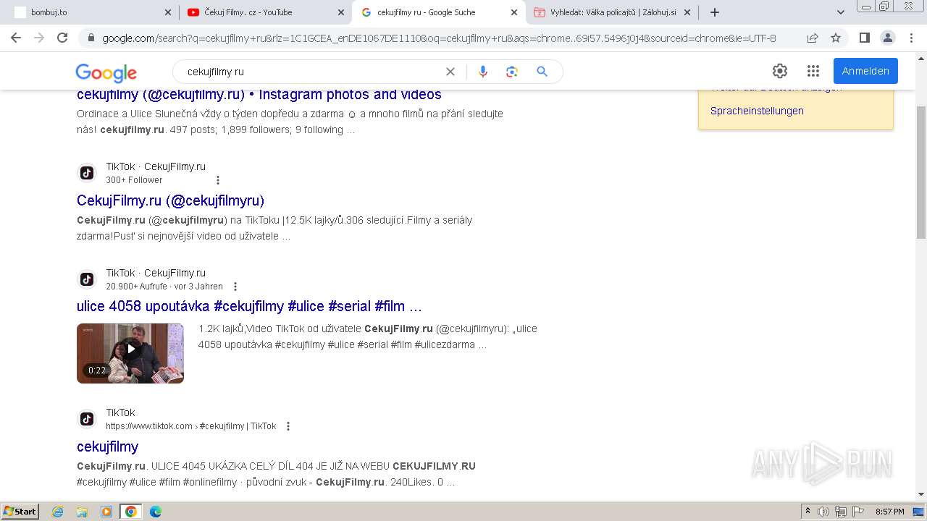Click TikTok favicon of 300+ Follower result
Screen dimensions: 927x521
tap(87, 173)
